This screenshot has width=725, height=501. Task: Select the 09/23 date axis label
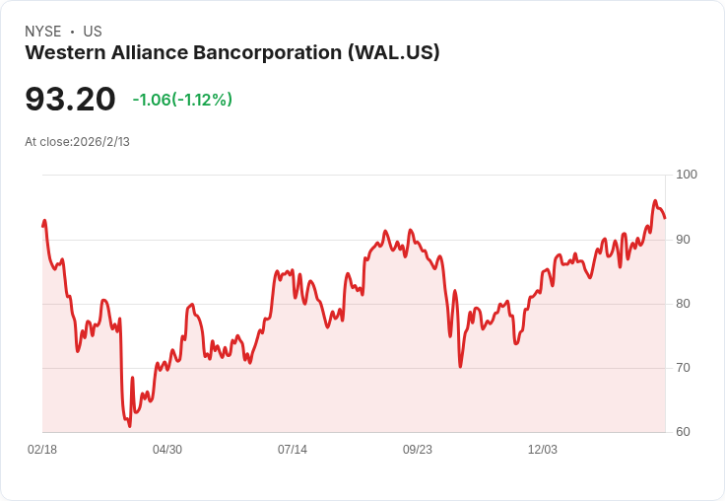tap(418, 449)
